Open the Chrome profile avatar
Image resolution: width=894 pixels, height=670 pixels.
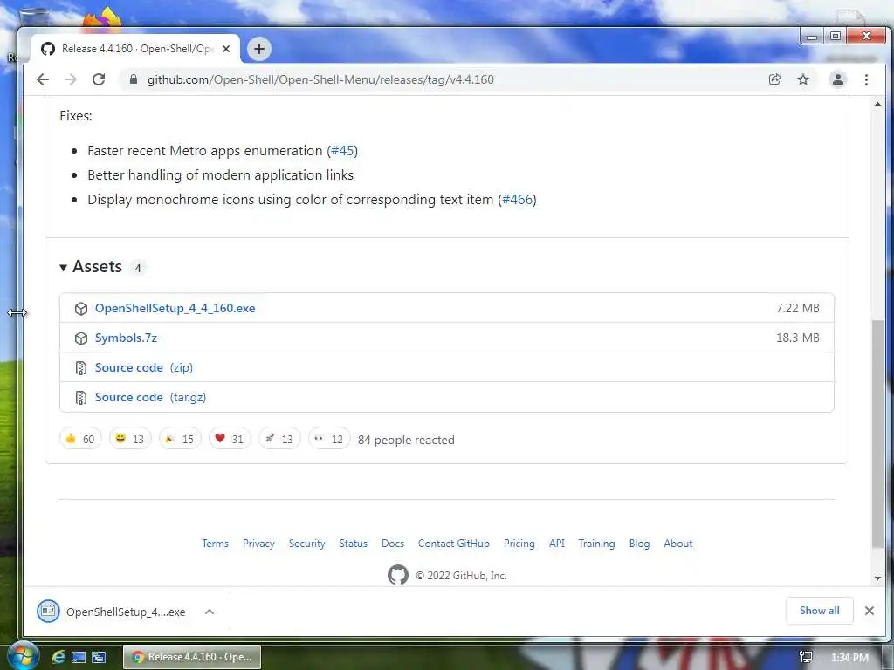(837, 79)
